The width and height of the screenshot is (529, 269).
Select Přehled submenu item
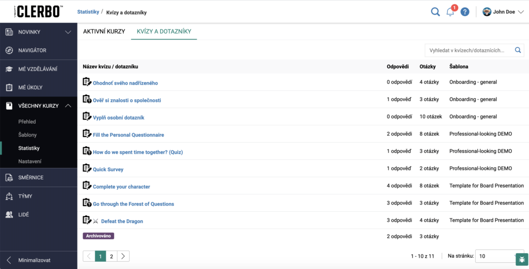pyautogui.click(x=27, y=122)
